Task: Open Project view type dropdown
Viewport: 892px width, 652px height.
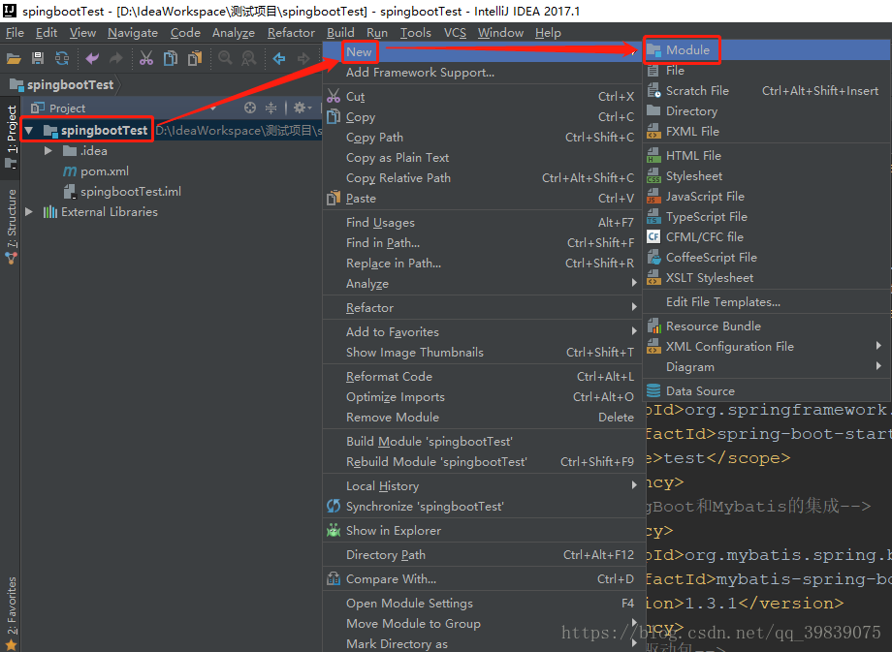Action: [213, 108]
